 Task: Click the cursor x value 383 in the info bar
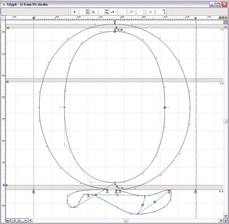(x=87, y=11)
